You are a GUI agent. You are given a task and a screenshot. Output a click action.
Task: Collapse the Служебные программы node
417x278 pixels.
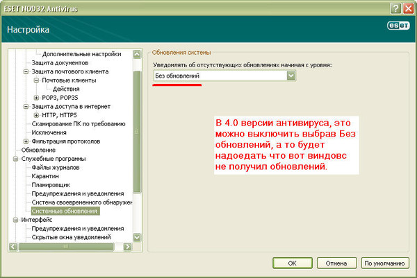click(15, 159)
